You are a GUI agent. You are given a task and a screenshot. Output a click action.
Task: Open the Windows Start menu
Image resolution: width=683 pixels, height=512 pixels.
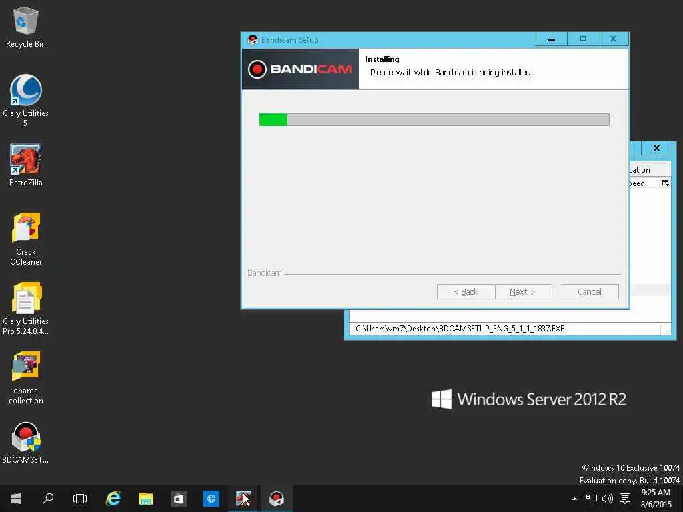pyautogui.click(x=16, y=499)
